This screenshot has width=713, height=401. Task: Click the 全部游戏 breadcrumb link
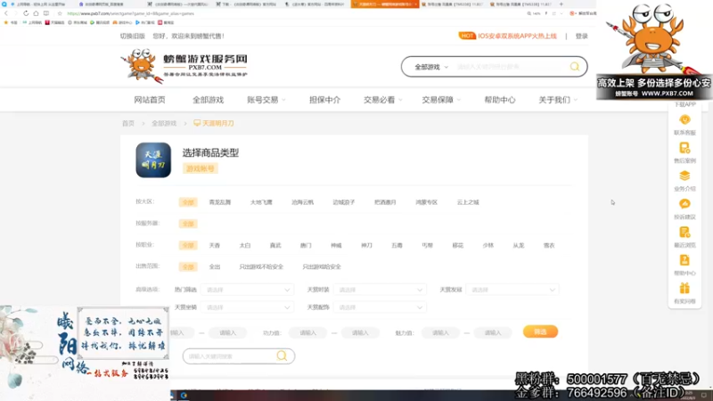point(164,123)
